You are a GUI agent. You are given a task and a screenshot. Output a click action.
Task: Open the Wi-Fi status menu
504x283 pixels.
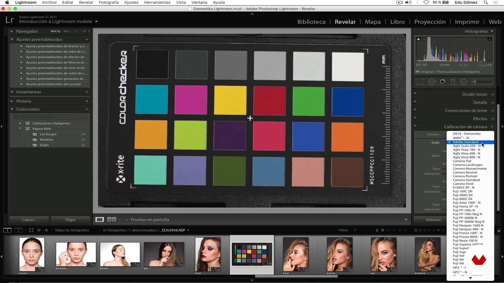[x=426, y=3]
